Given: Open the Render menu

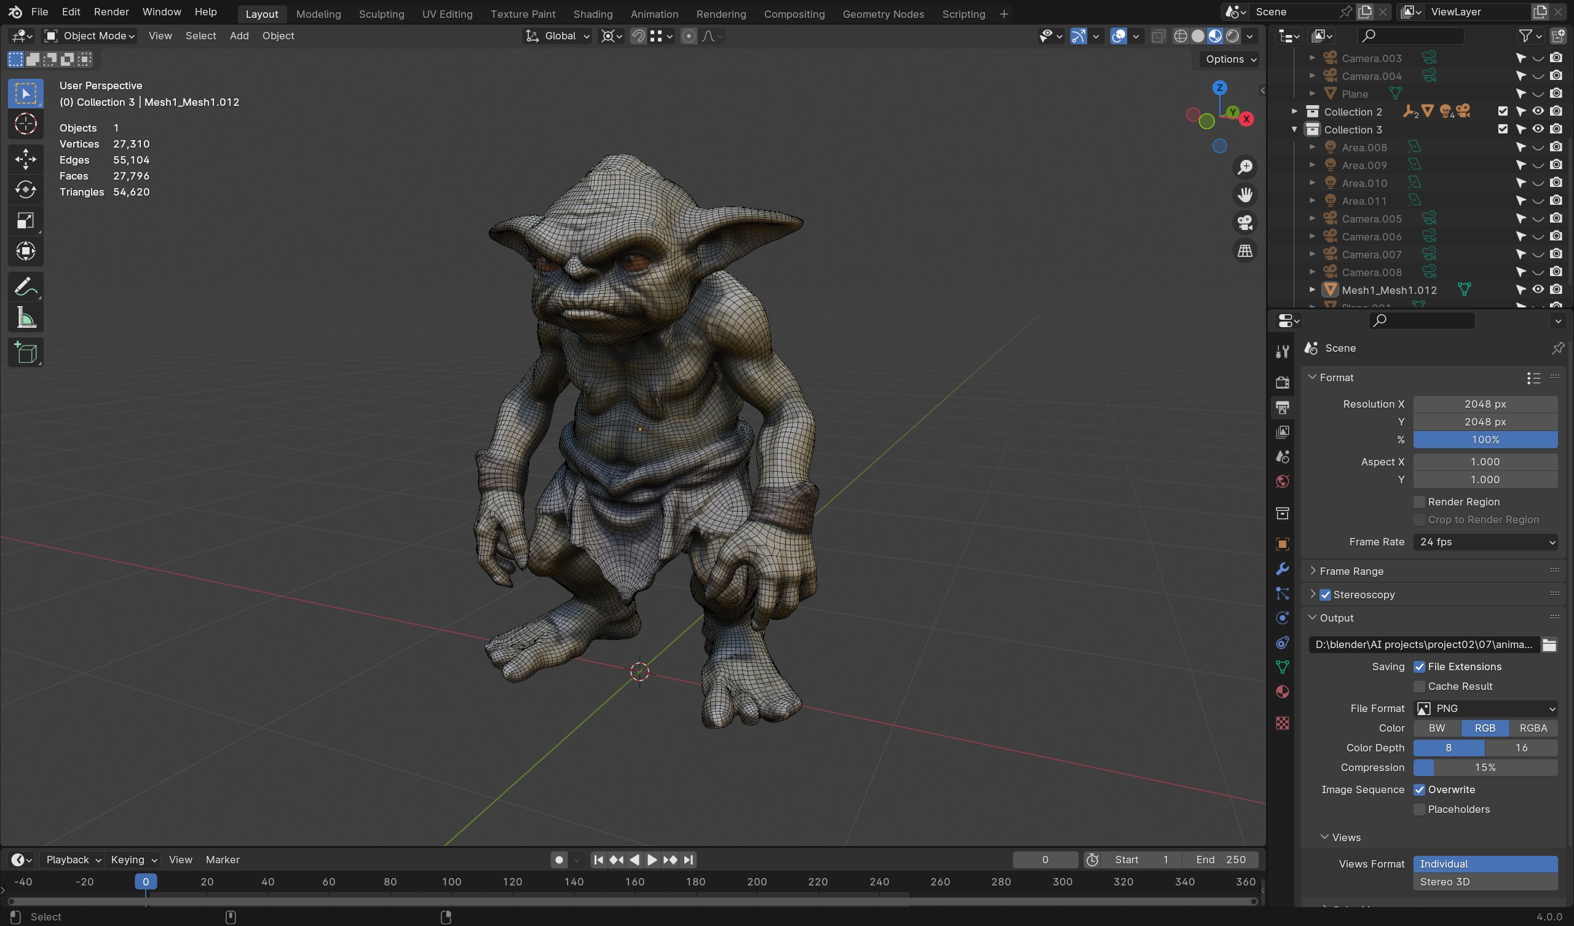Looking at the screenshot, I should pos(111,12).
